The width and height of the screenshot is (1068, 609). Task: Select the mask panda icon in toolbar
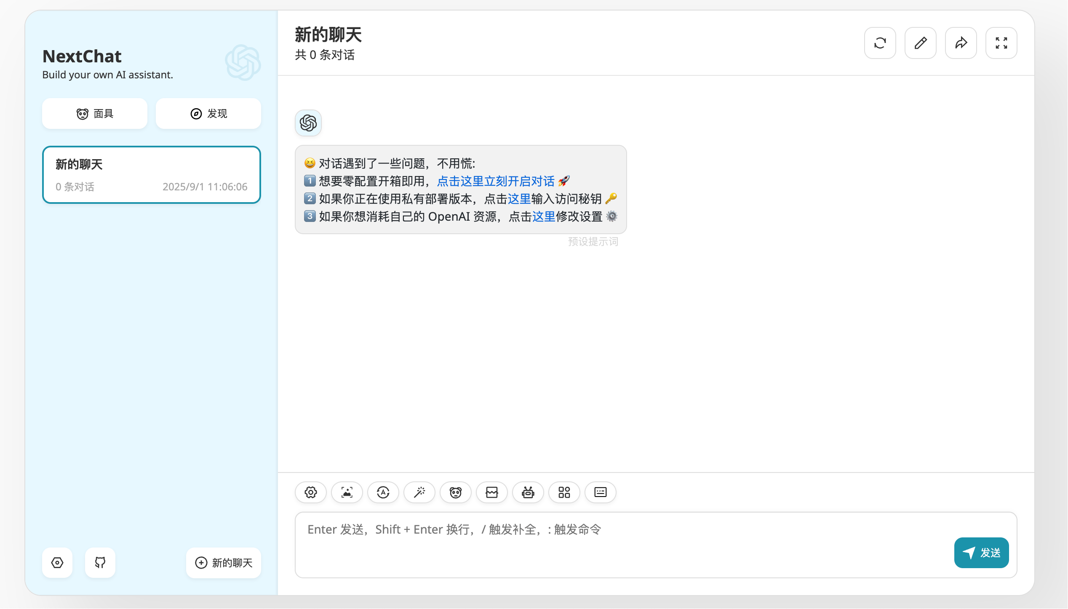(x=456, y=492)
